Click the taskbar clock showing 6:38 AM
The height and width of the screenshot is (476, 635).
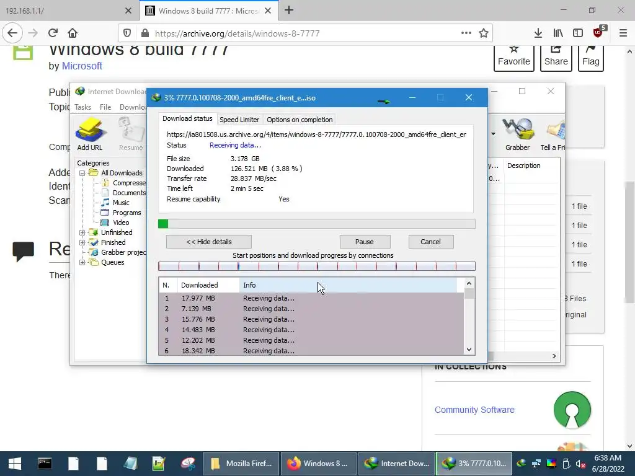point(608,464)
